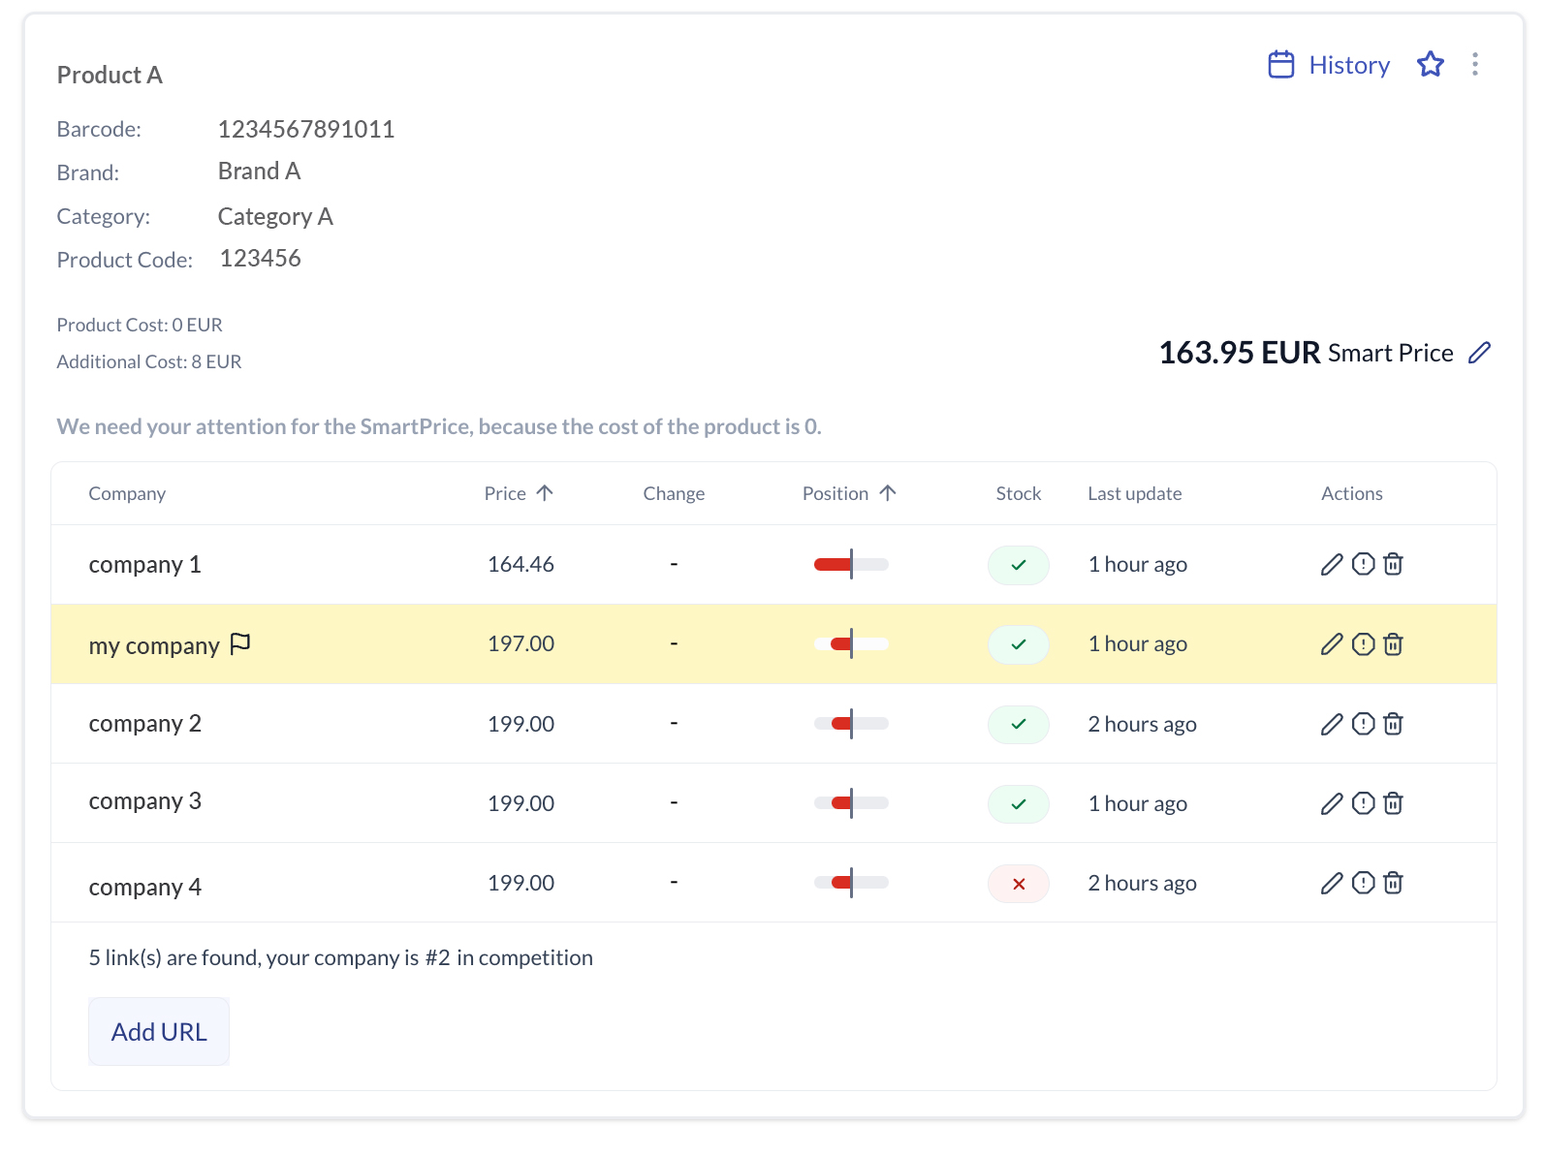Click the Company column header
The height and width of the screenshot is (1157, 1545).
coord(127,493)
